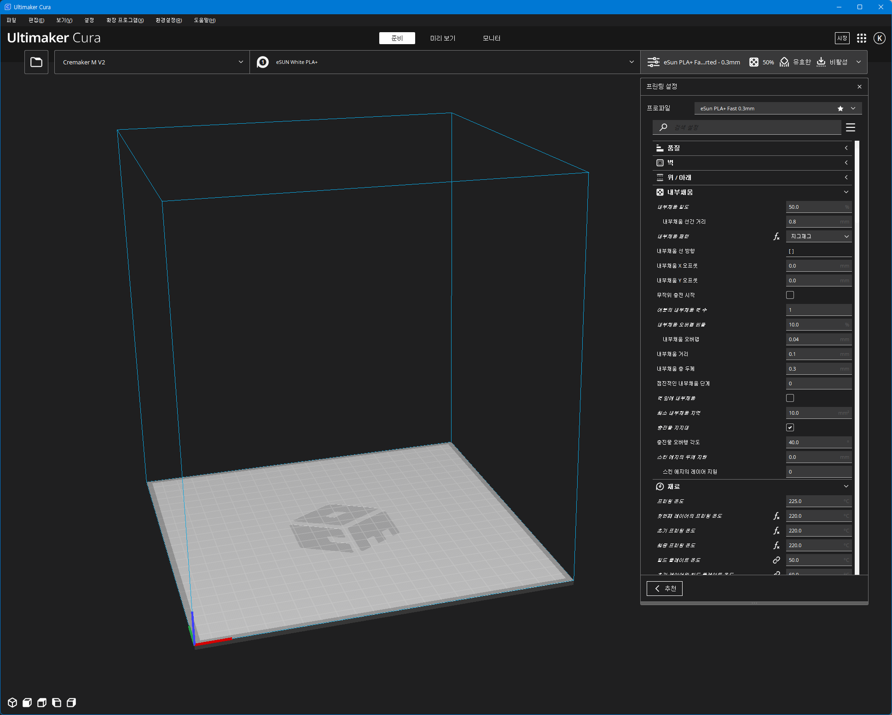
Task: Open file folder icon button
Action: pyautogui.click(x=36, y=62)
